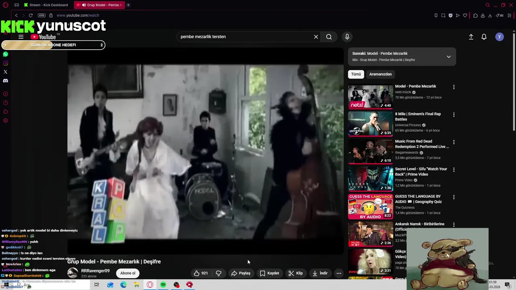Switch to Stream - Kick Dashboard tab
Image resolution: width=516 pixels, height=290 pixels.
click(x=46, y=5)
